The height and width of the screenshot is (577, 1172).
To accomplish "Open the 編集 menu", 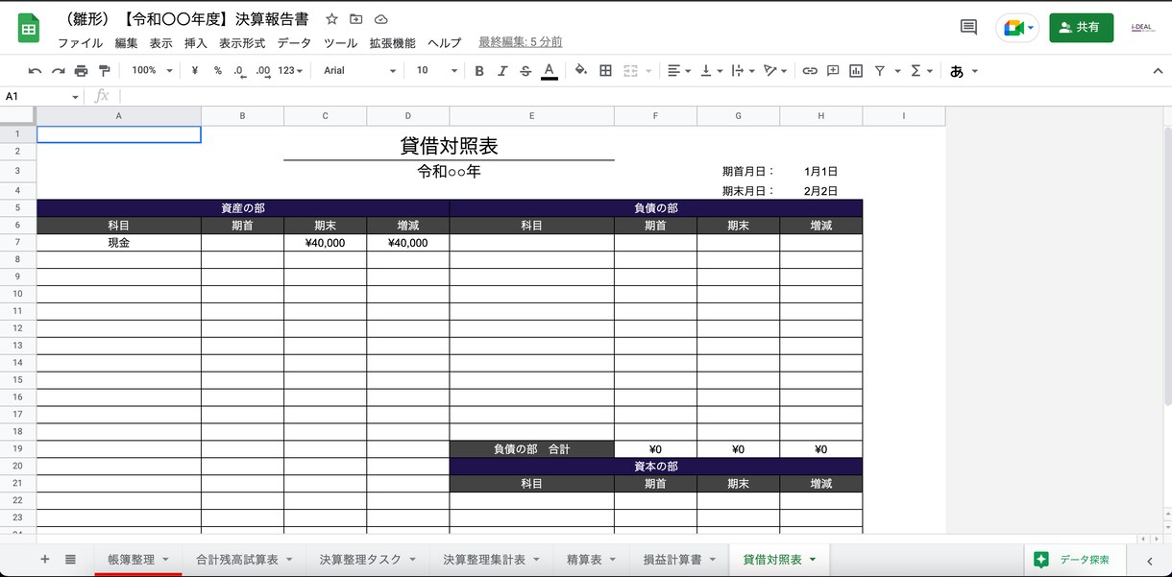I will [x=126, y=43].
